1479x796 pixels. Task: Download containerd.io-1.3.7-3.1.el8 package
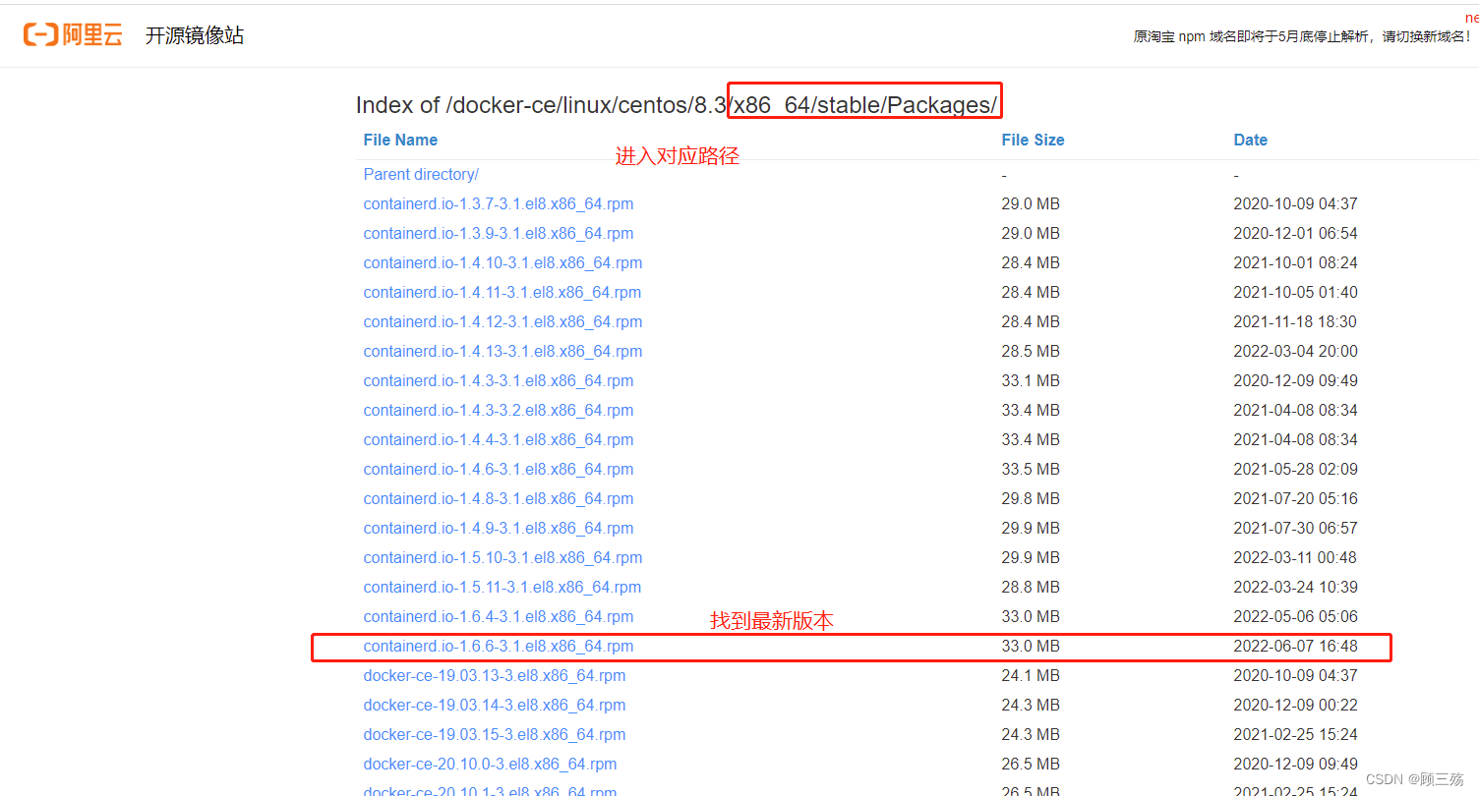click(499, 203)
